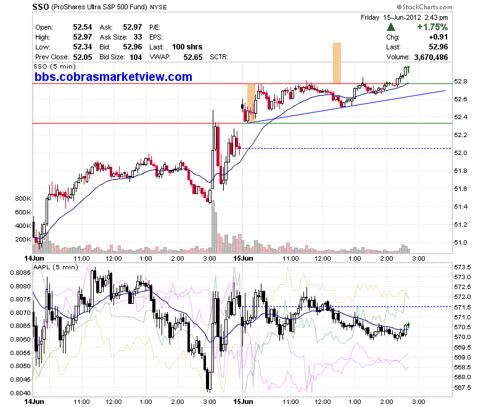
Task: Click the Prev Close value 52.05
Action: [x=83, y=57]
